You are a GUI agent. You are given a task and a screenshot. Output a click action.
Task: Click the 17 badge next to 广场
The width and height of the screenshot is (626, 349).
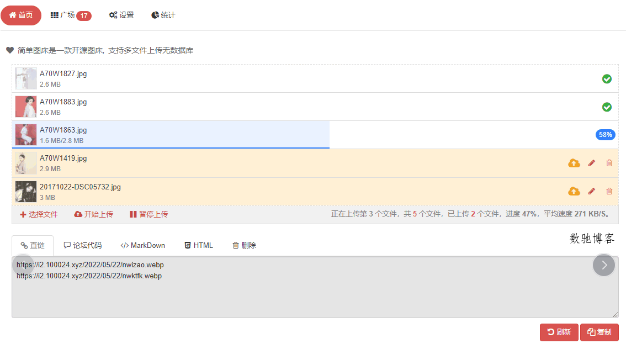coord(84,15)
